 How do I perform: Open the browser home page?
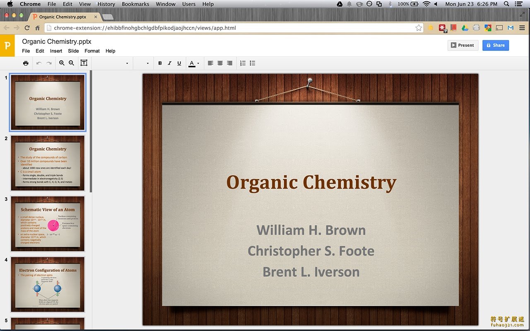37,28
